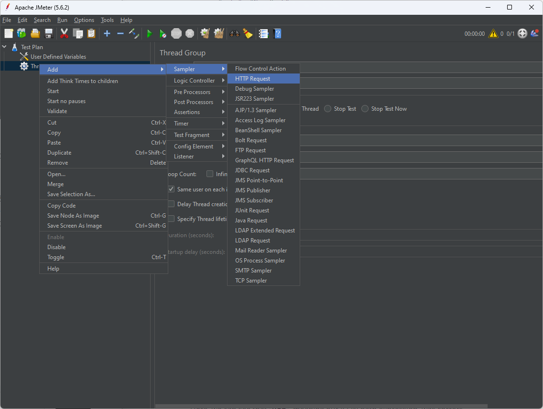The height and width of the screenshot is (409, 543).
Task: Click the Start no pauses icon
Action: 163,33
